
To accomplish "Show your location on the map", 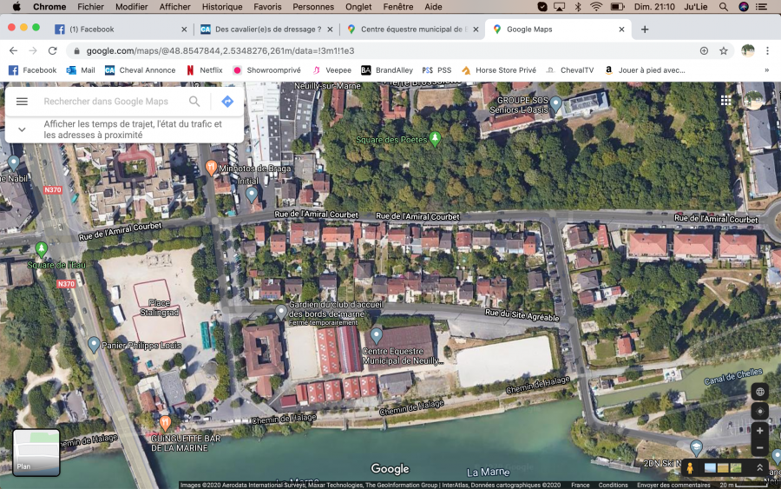I will (760, 411).
